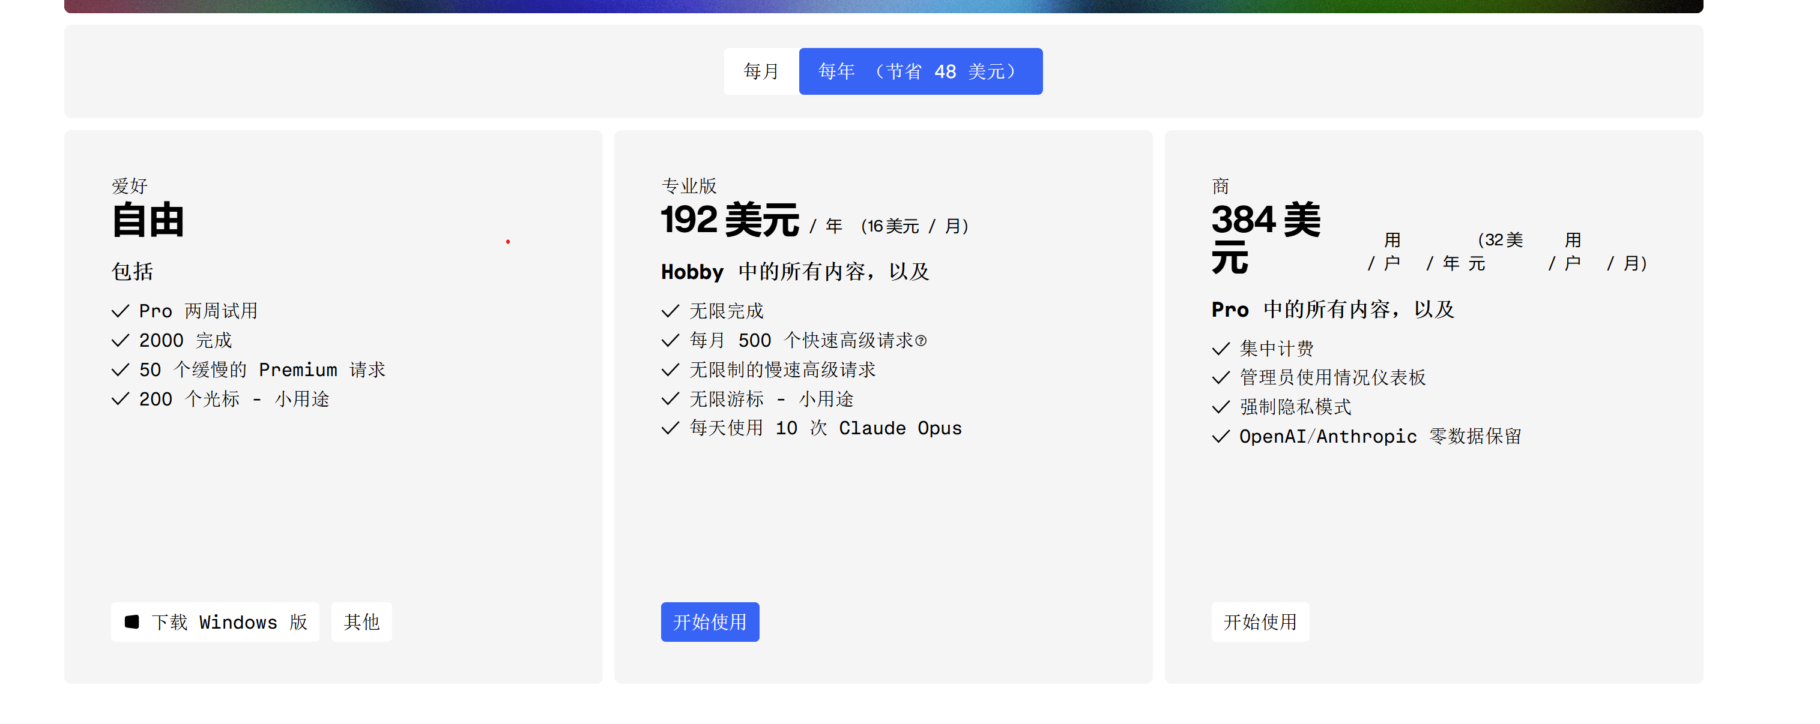This screenshot has height=724, width=1820.
Task: Click the OpenAI/Anthropic 零数据保留 feature text
Action: coord(1380,437)
